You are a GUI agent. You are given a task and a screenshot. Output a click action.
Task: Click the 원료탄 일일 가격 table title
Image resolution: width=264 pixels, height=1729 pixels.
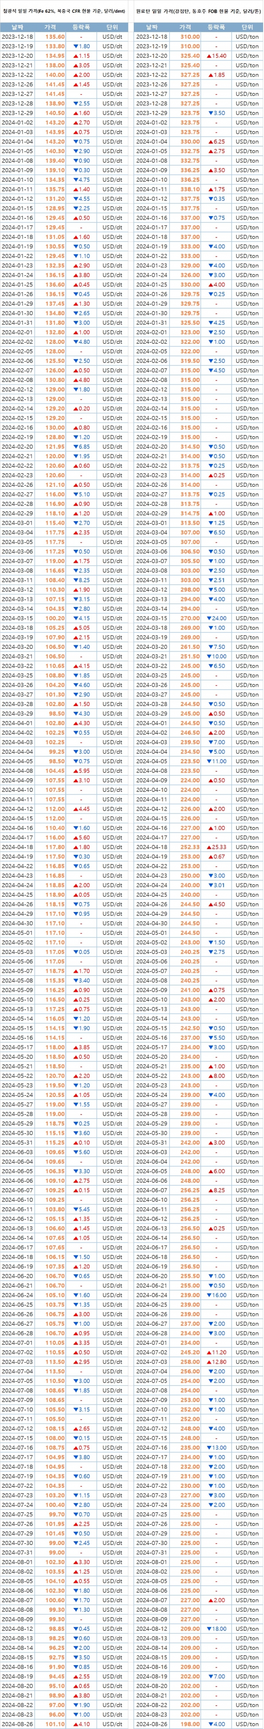198,11
